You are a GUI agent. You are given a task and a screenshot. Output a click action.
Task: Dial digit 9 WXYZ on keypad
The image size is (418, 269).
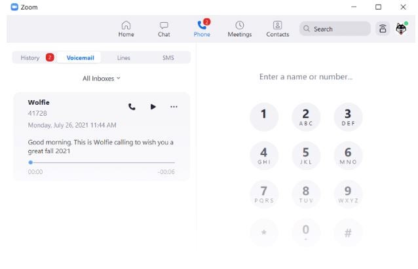click(x=348, y=194)
